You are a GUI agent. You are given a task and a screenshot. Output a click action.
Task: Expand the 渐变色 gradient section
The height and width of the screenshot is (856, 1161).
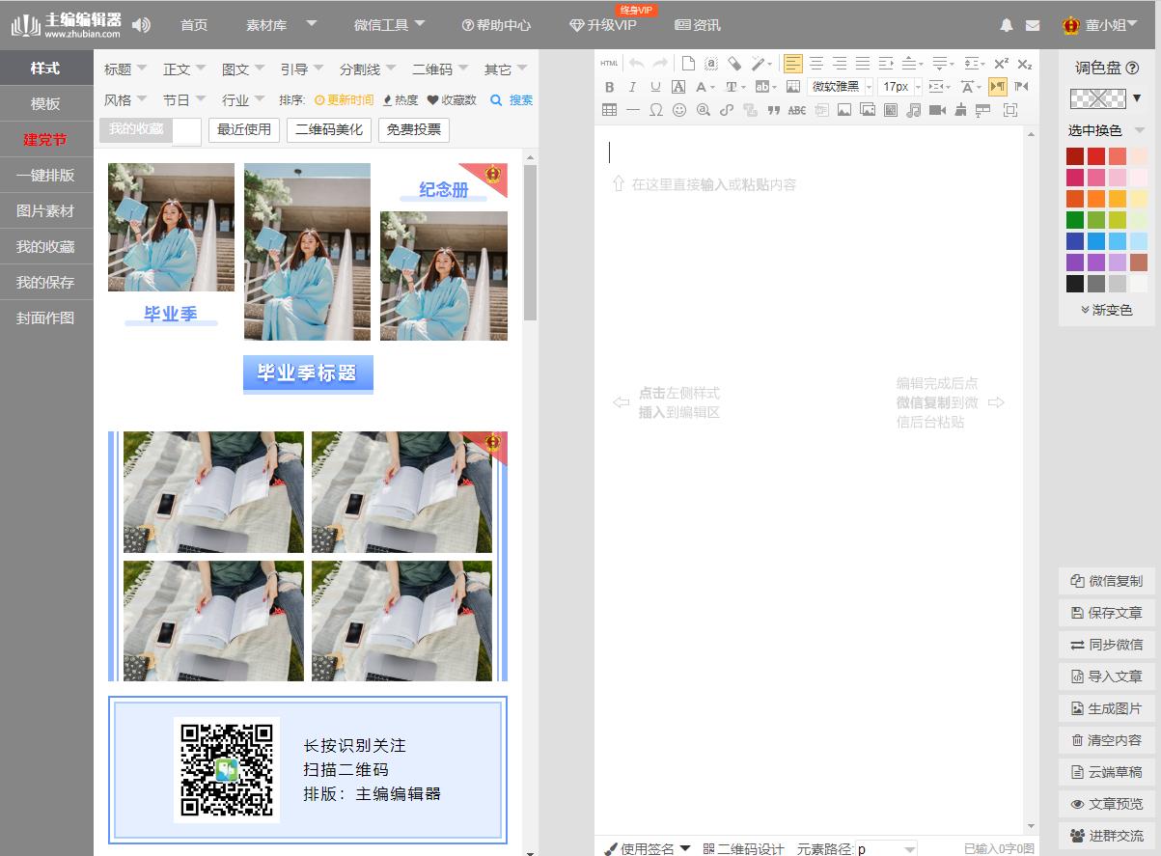point(1108,308)
